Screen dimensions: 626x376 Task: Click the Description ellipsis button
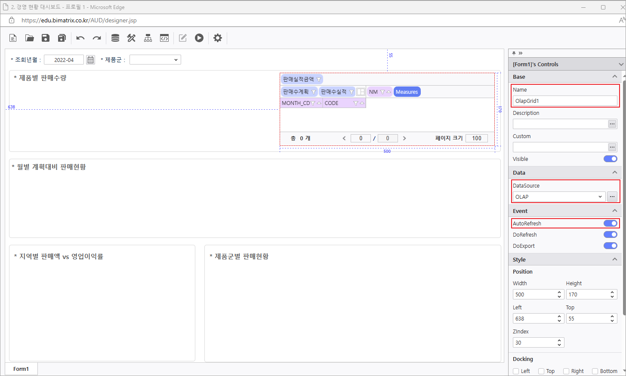(612, 124)
